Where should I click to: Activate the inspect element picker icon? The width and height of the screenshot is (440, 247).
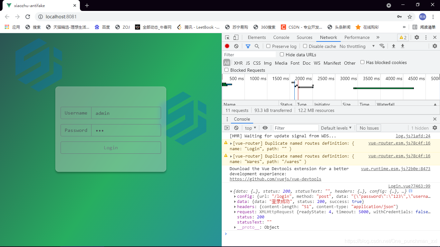227,37
